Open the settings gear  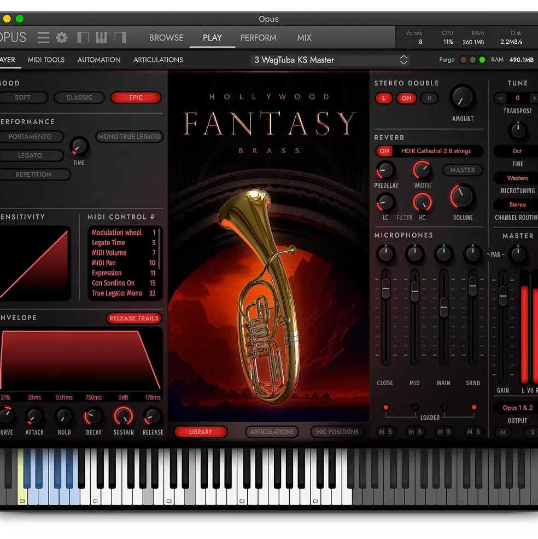[x=62, y=37]
